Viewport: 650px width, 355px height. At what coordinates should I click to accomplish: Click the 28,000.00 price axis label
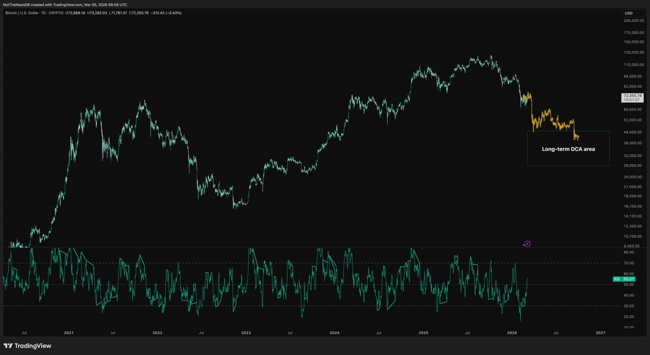[633, 166]
